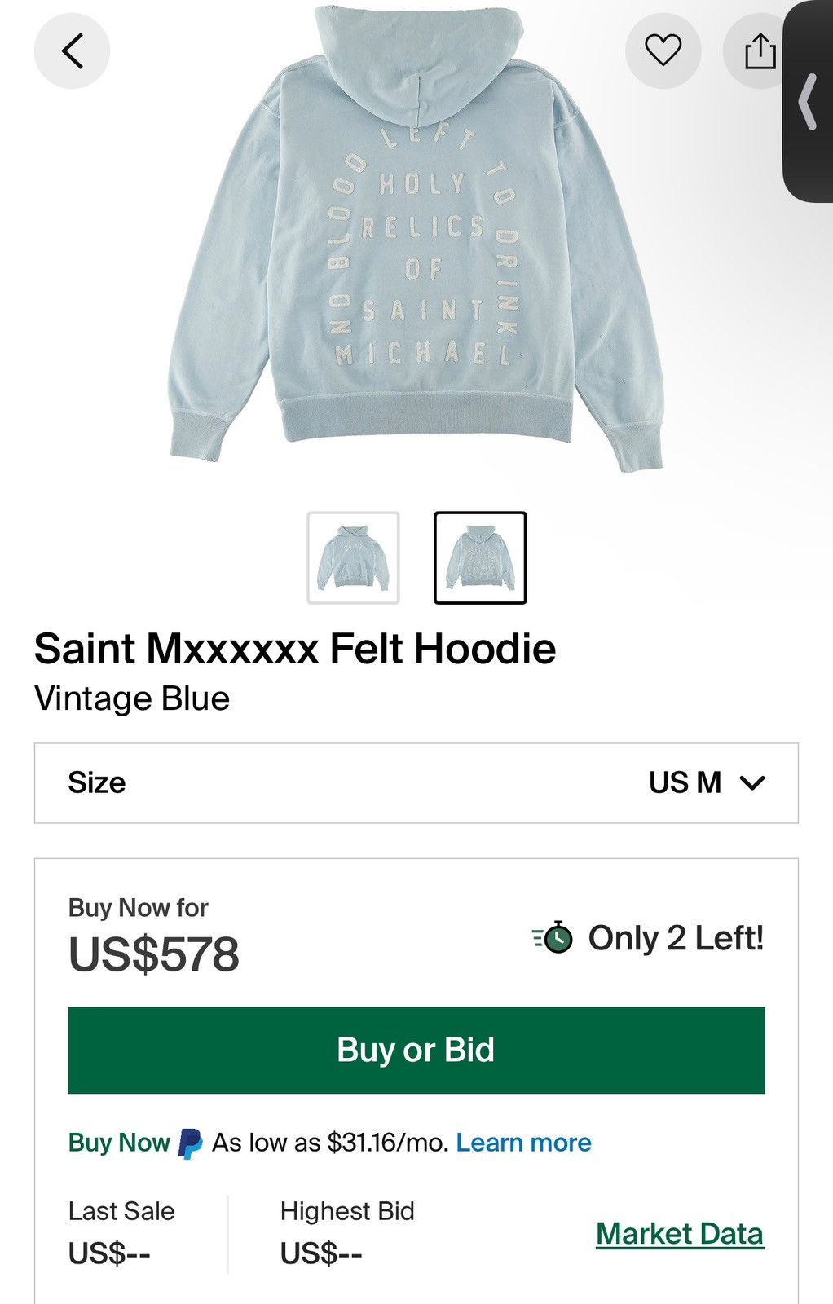The width and height of the screenshot is (833, 1304).
Task: Click the green Buy Now text
Action: [119, 1143]
